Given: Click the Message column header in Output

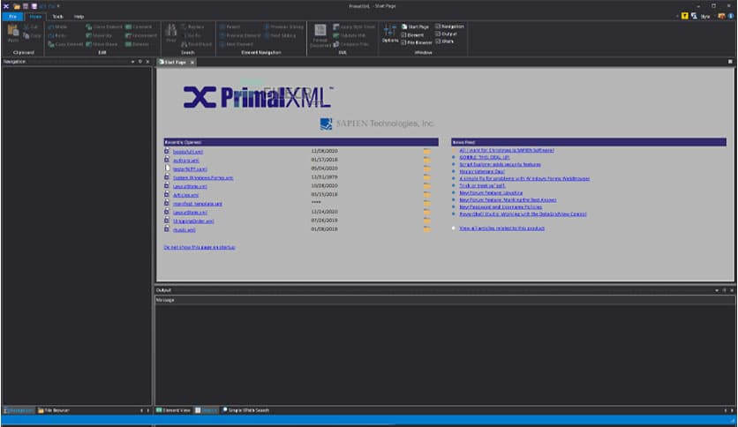Looking at the screenshot, I should [x=445, y=300].
